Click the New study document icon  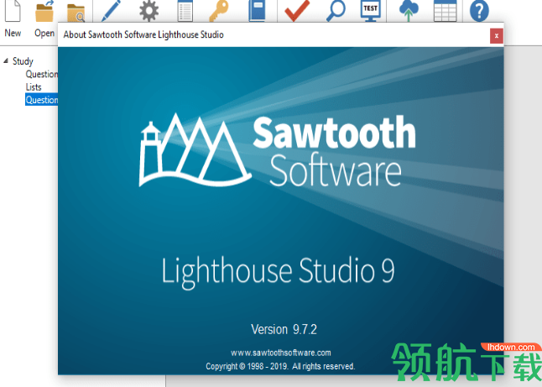click(13, 11)
